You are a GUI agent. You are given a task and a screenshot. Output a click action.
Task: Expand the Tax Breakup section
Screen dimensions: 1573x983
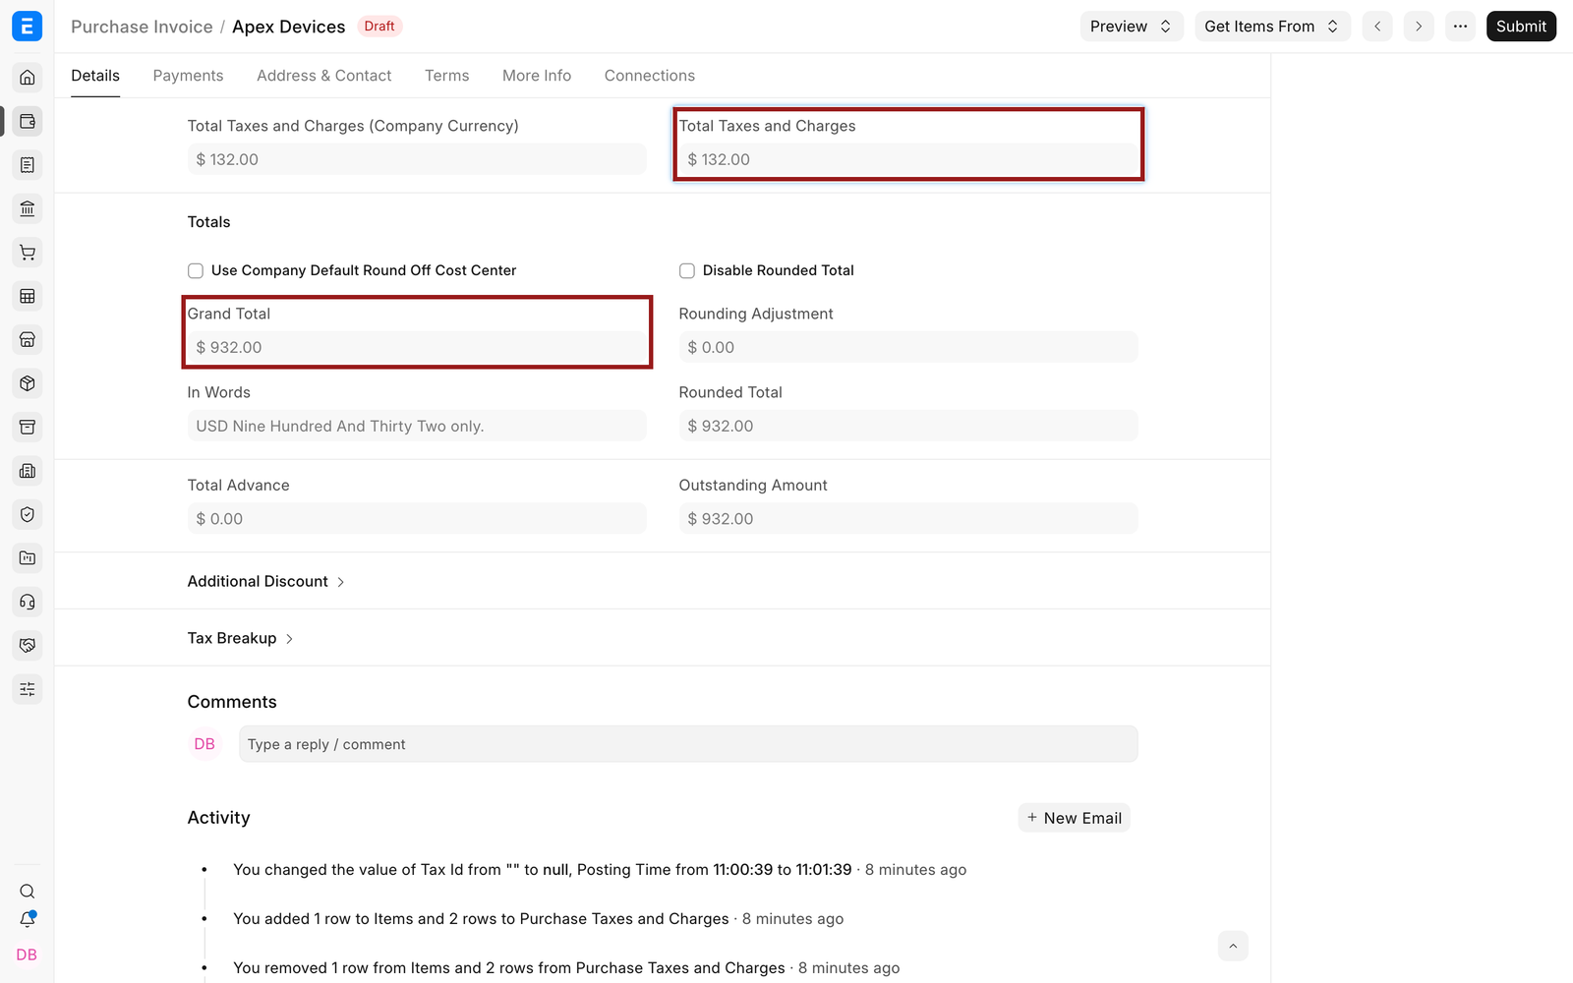[x=241, y=638]
